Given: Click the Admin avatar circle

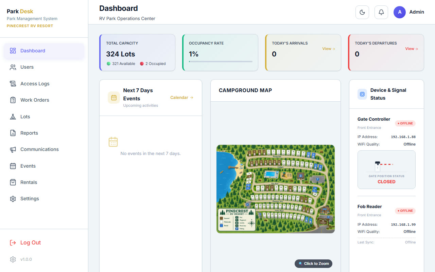Looking at the screenshot, I should [400, 12].
